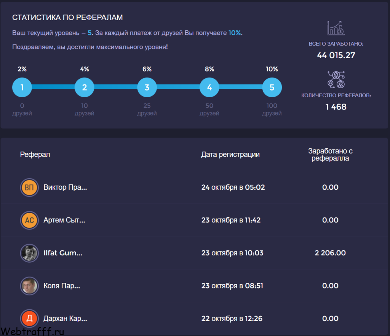The width and height of the screenshot is (390, 336).
Task: Select level 4 circle on progress bar
Action: click(209, 87)
